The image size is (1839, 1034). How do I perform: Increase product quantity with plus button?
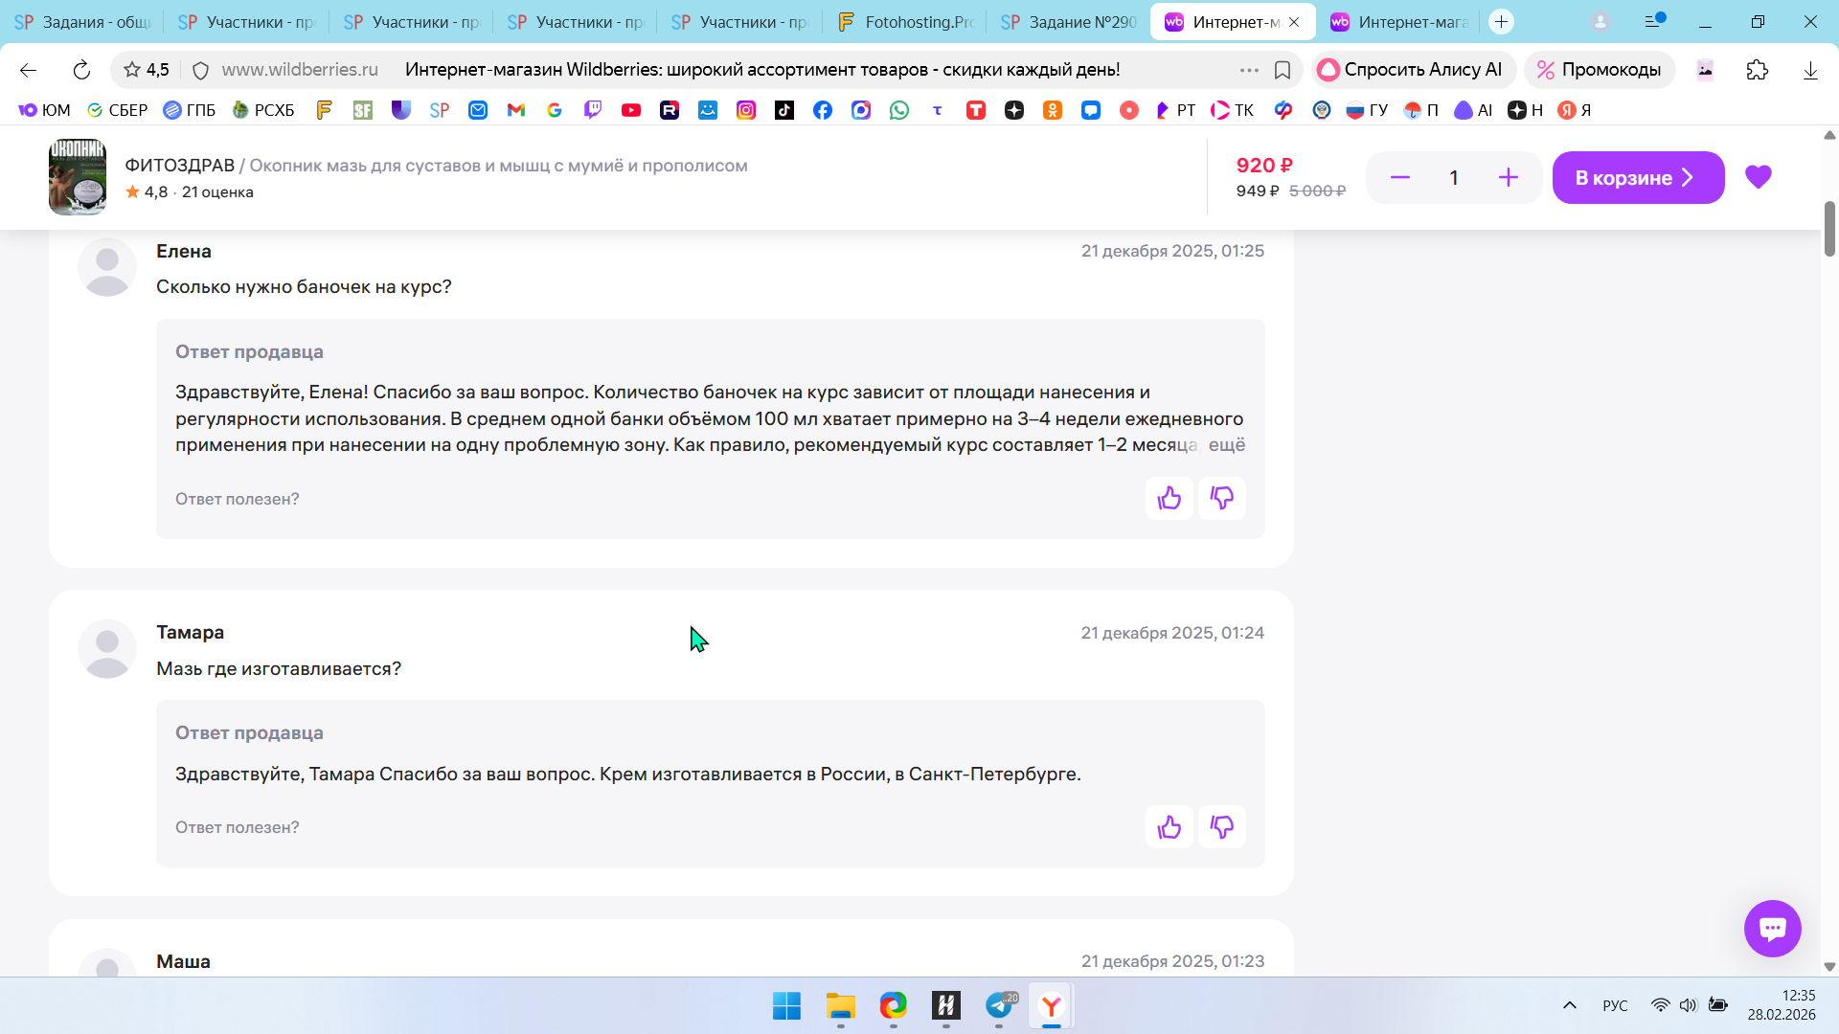(1508, 178)
